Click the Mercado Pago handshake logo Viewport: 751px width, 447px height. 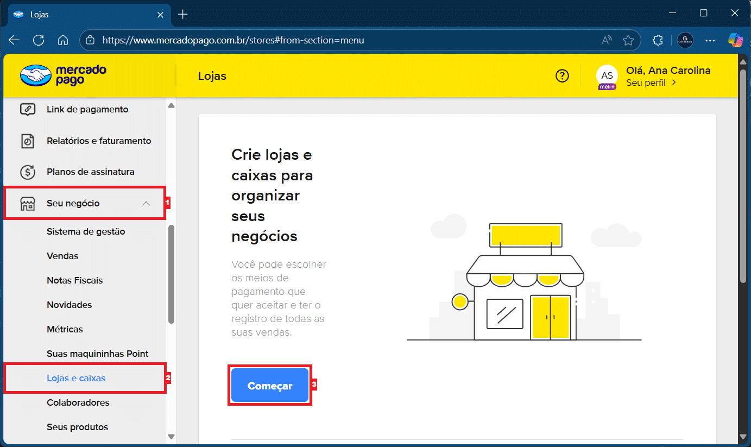(36, 76)
